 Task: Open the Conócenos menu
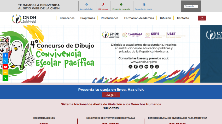pos(67,18)
